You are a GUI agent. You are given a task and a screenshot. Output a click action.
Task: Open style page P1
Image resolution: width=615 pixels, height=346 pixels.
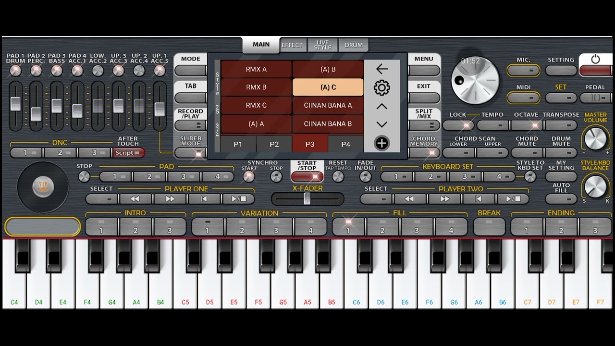(x=238, y=144)
